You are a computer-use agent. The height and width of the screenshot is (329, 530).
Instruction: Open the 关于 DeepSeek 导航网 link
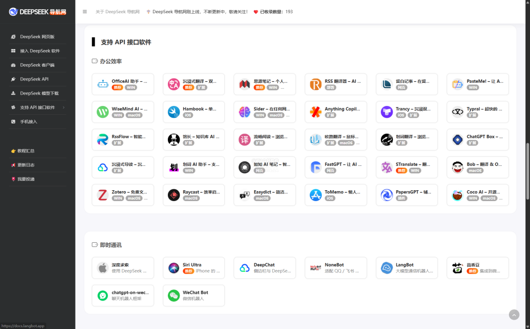point(117,12)
